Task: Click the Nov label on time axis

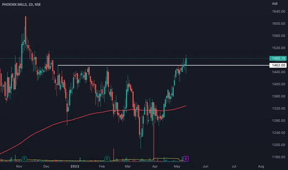Action: point(19,166)
